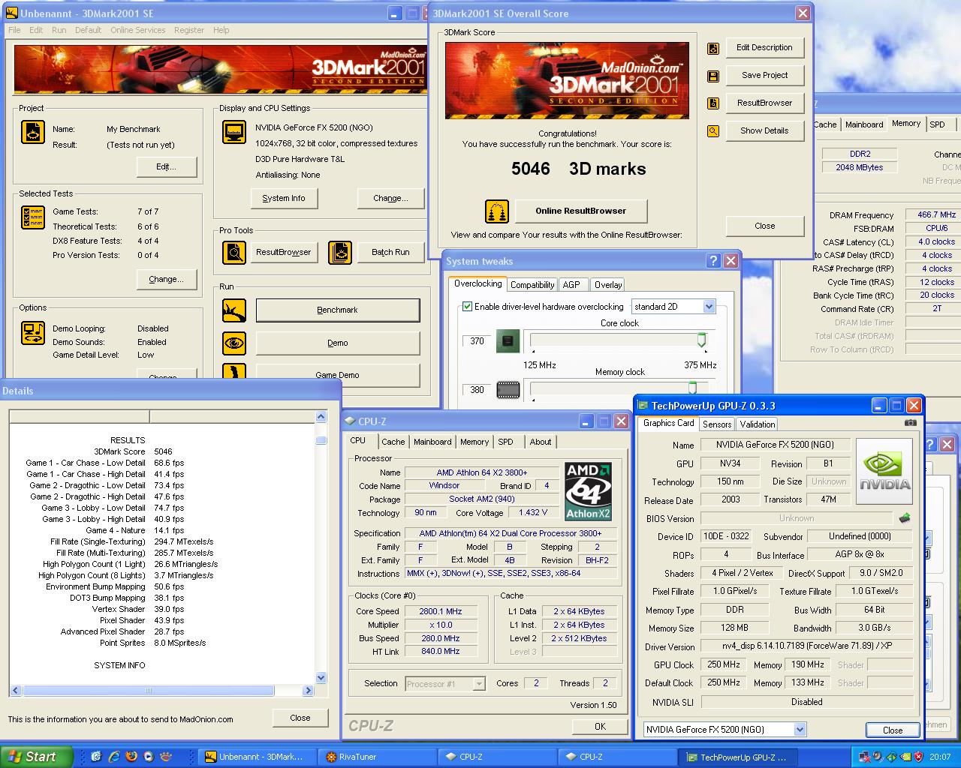Open the Validation tab in GPU-Z
Viewport: 961px width, 768px height.
pyautogui.click(x=757, y=424)
